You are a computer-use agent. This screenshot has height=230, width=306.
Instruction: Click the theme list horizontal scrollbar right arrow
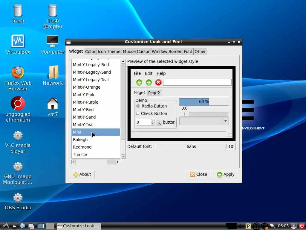click(x=118, y=162)
